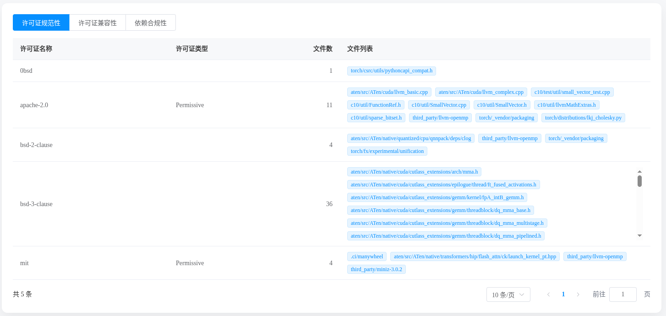Select the 许可证规范性 tab
This screenshot has width=666, height=316.
(x=41, y=22)
